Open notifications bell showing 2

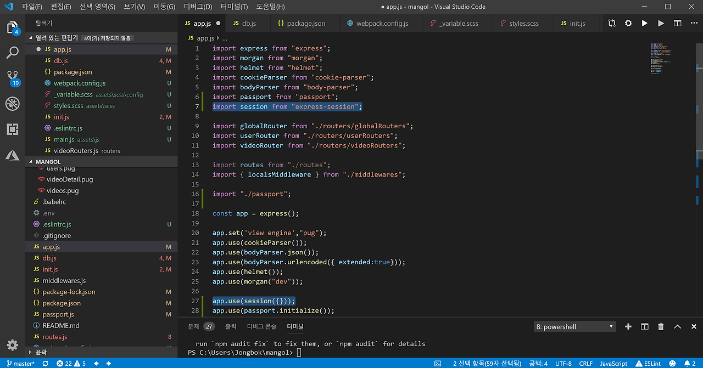pos(690,363)
